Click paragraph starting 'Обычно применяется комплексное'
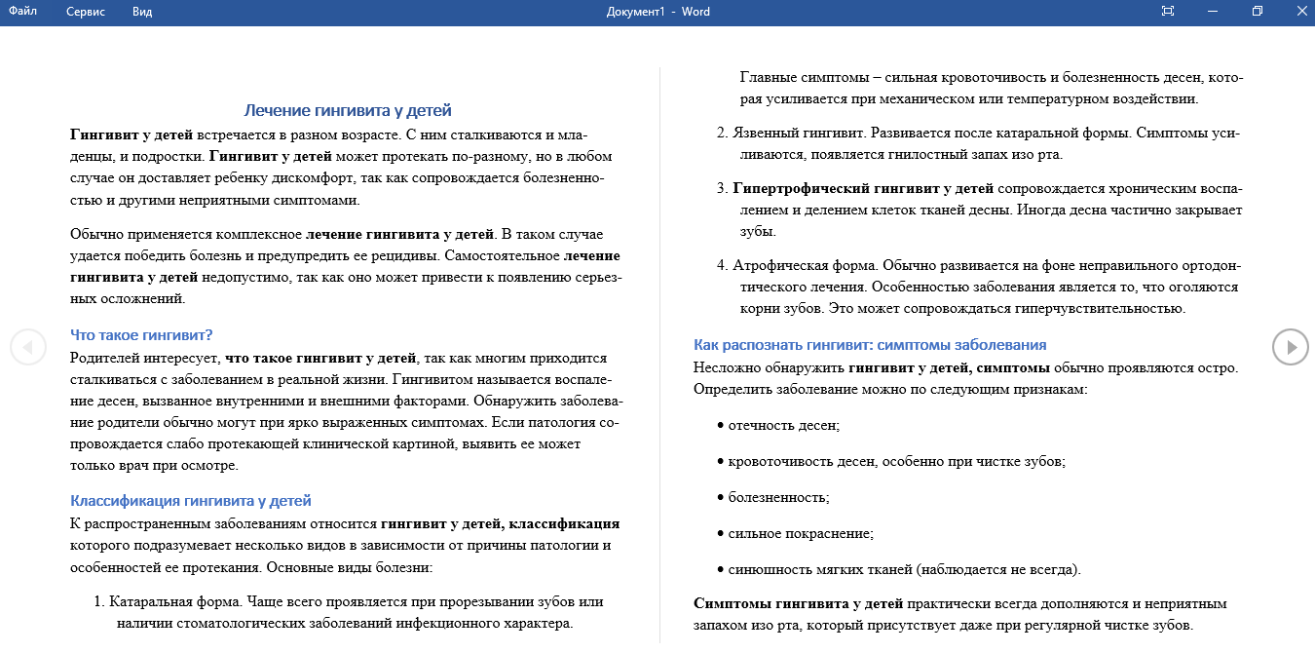The width and height of the screenshot is (1315, 653). pyautogui.click(x=346, y=266)
